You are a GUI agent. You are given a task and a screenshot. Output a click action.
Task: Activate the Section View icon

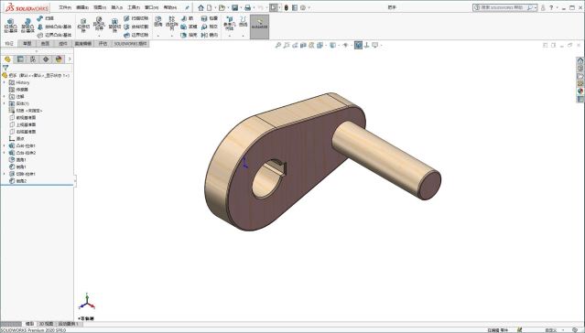(x=303, y=45)
